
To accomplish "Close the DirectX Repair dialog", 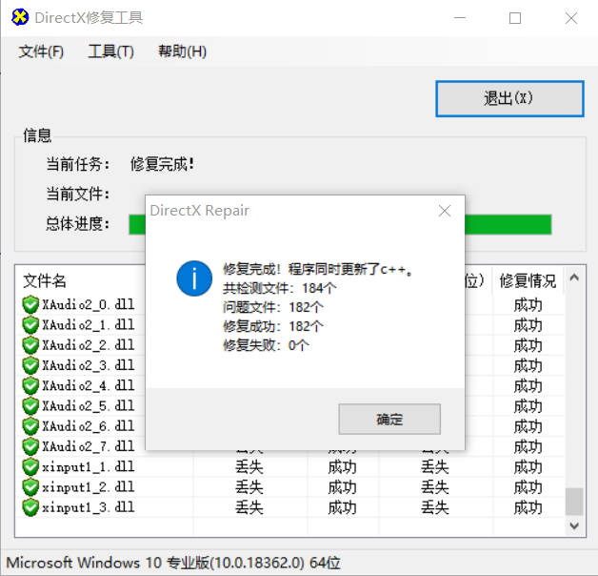I will (445, 211).
